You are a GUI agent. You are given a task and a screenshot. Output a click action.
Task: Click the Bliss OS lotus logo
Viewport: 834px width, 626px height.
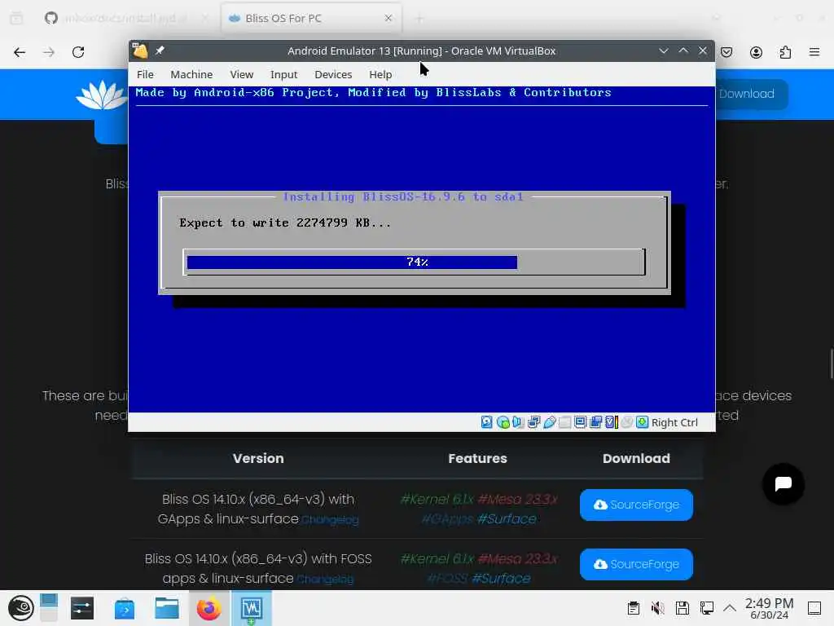pos(101,95)
